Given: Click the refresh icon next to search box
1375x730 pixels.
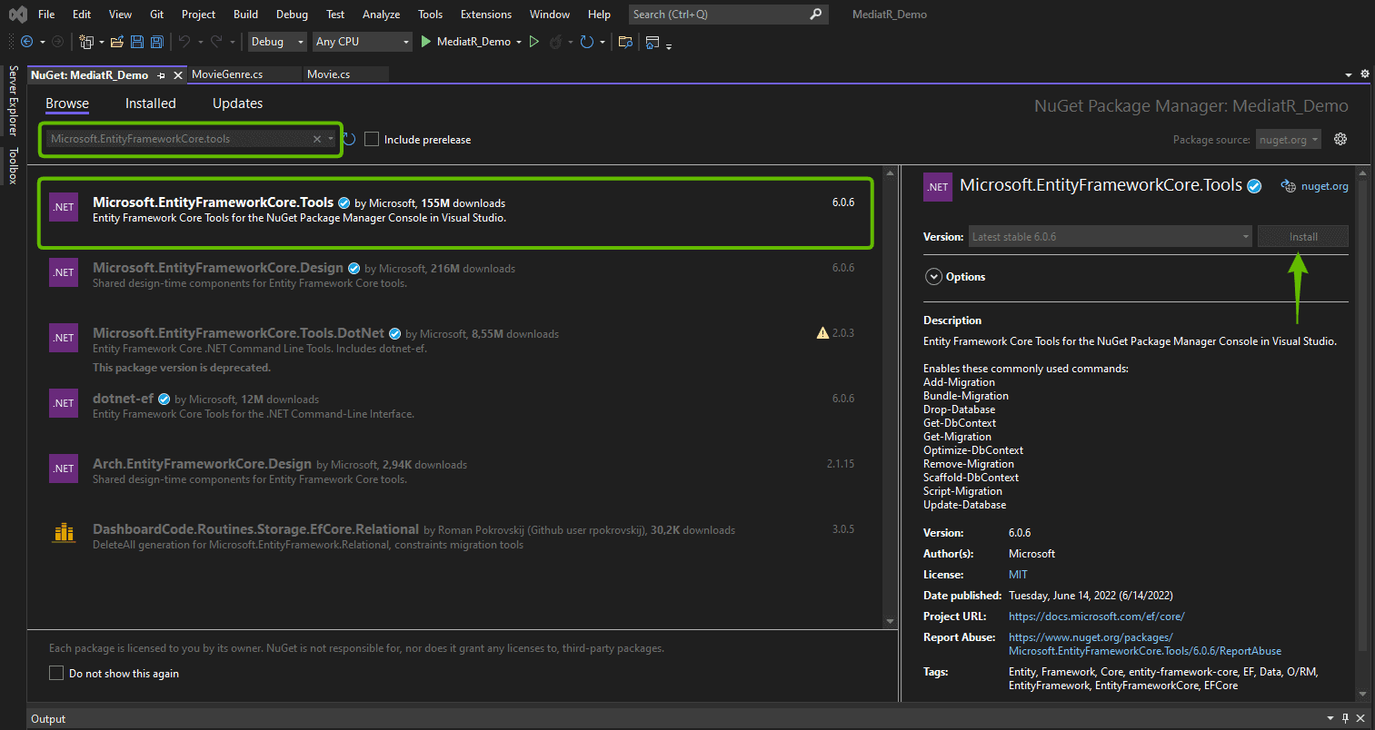Looking at the screenshot, I should coord(349,139).
